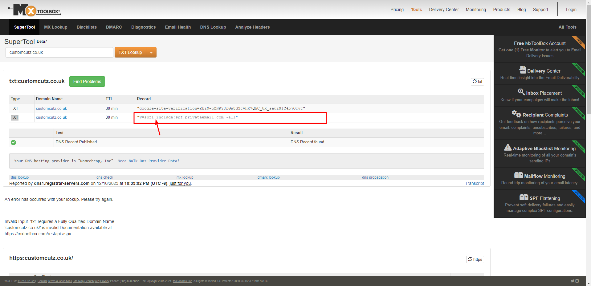The height and width of the screenshot is (286, 591).
Task: Open the Analyze Headers tab
Action: pos(252,27)
